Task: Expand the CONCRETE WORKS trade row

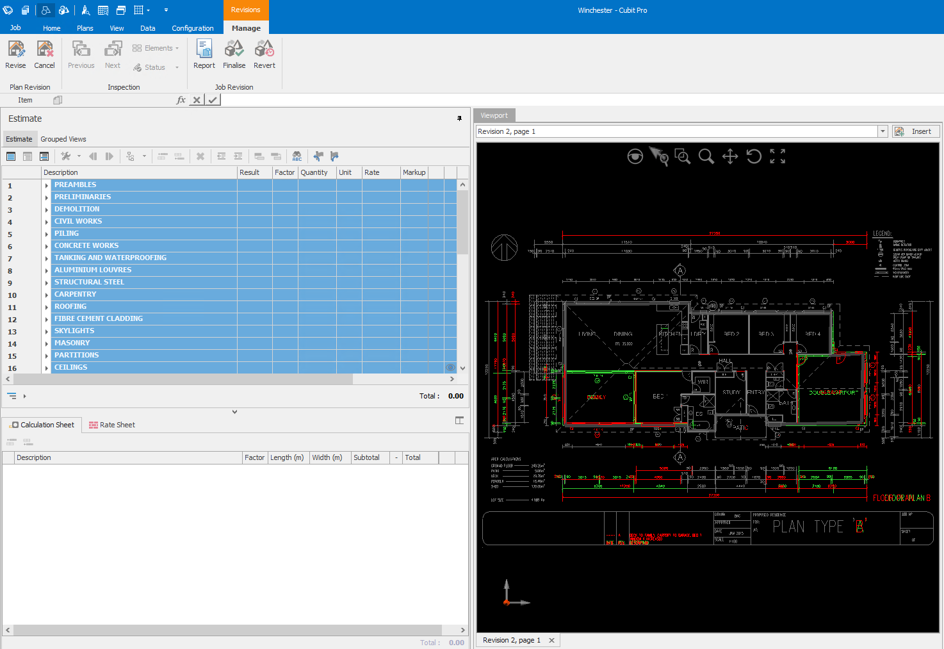Action: point(47,246)
